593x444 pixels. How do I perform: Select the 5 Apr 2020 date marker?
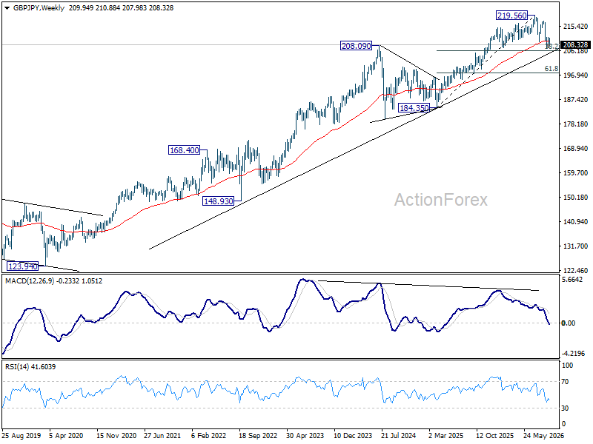click(x=66, y=435)
